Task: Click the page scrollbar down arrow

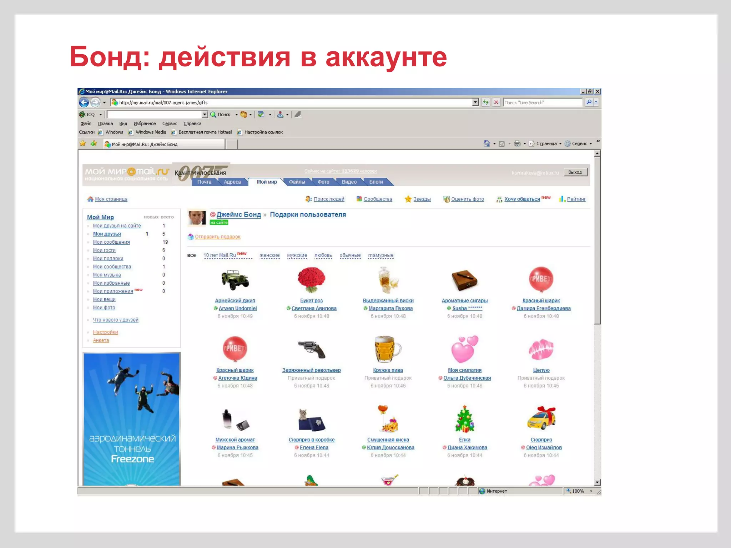Action: 597,482
